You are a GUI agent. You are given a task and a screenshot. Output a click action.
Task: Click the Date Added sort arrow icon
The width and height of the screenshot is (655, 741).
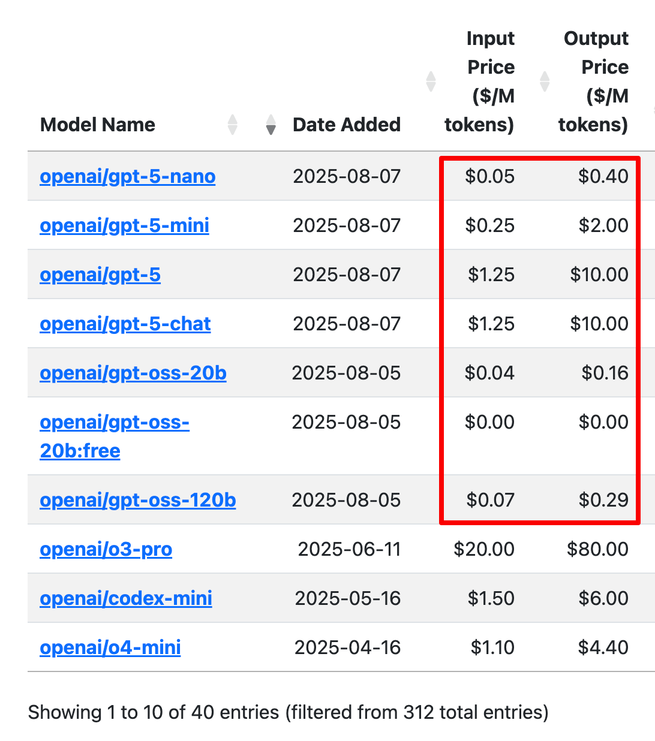(271, 125)
